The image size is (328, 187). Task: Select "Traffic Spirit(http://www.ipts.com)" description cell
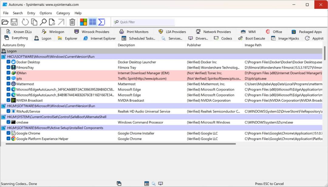(142, 78)
